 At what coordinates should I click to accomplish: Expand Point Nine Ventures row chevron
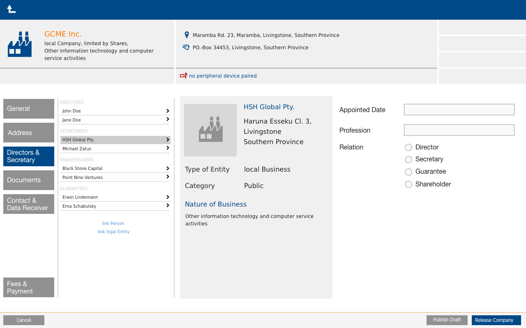click(x=168, y=177)
